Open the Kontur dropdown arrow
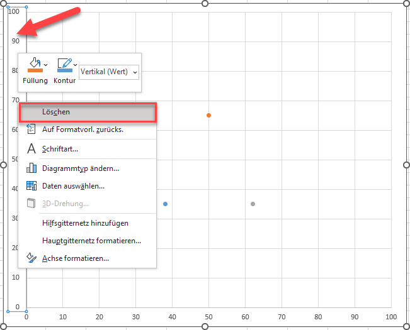The width and height of the screenshot is (410, 330). pyautogui.click(x=76, y=65)
